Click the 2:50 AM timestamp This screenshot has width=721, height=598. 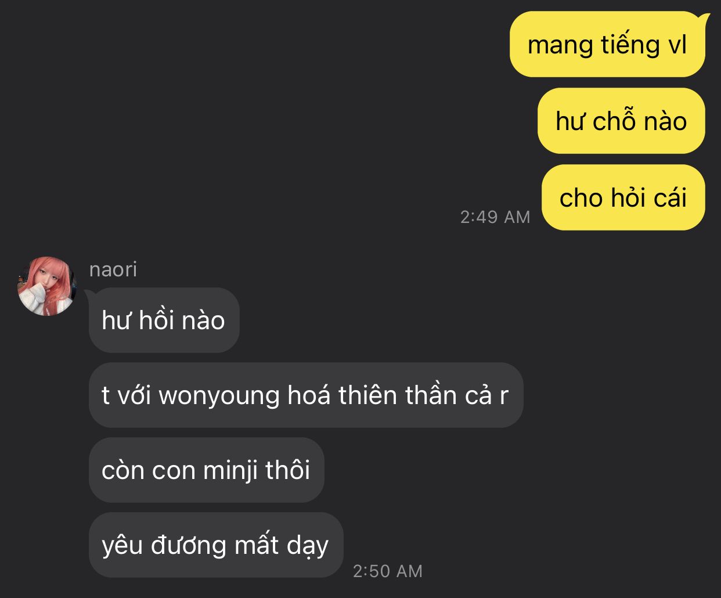(388, 571)
